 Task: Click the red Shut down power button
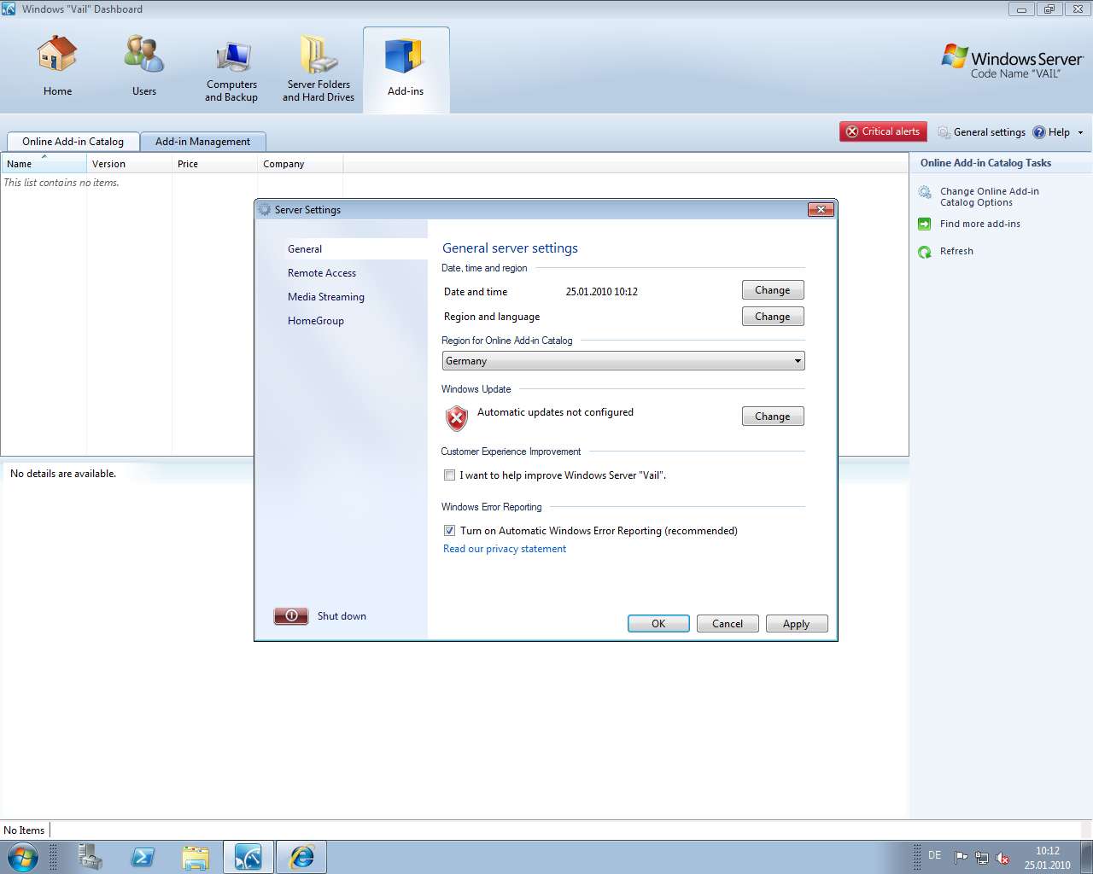pos(291,616)
